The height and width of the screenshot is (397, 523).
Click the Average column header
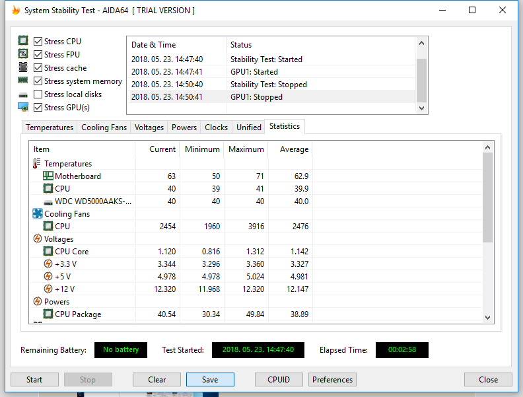pyautogui.click(x=290, y=149)
